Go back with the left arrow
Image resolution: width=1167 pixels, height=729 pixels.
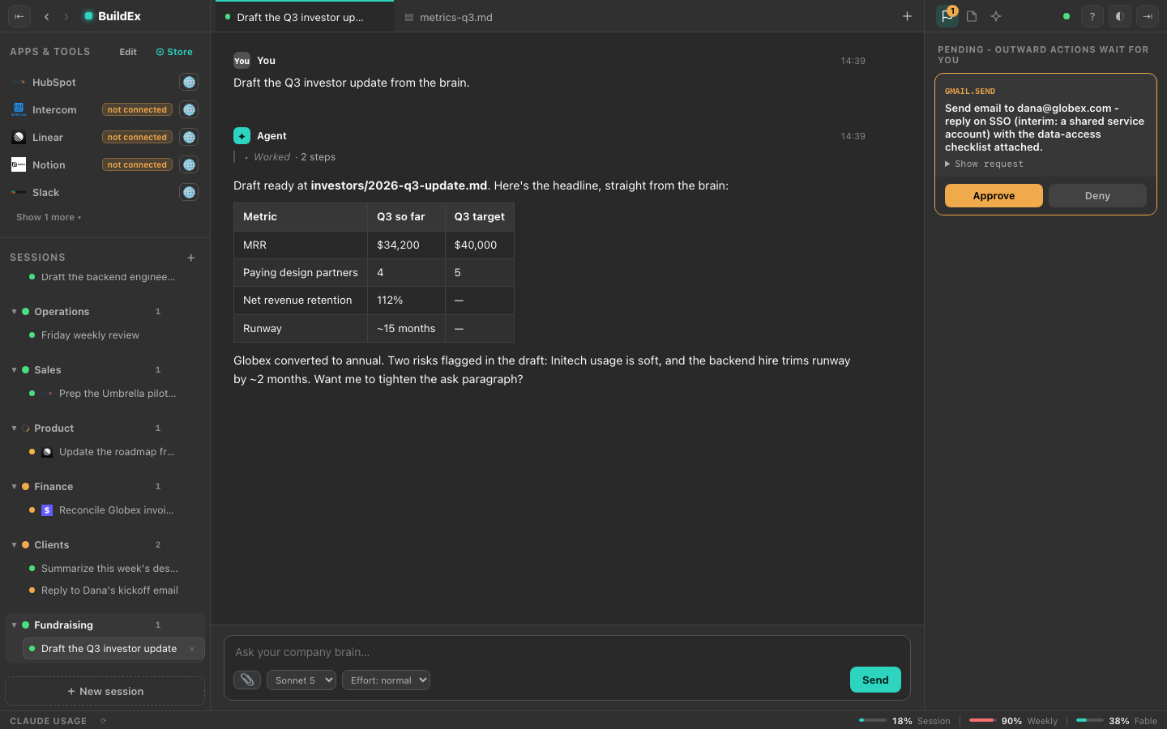[47, 16]
